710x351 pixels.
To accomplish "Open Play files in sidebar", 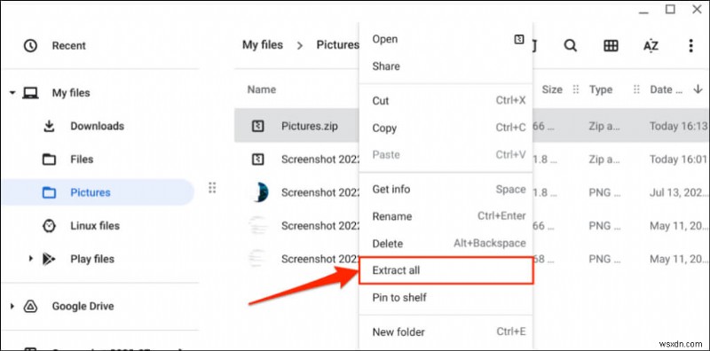I will pos(92,259).
